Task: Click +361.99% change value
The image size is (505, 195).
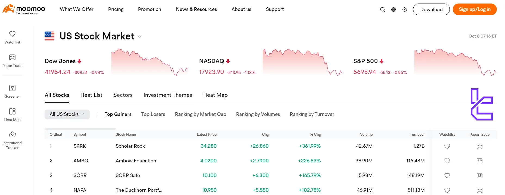Action: click(x=310, y=146)
